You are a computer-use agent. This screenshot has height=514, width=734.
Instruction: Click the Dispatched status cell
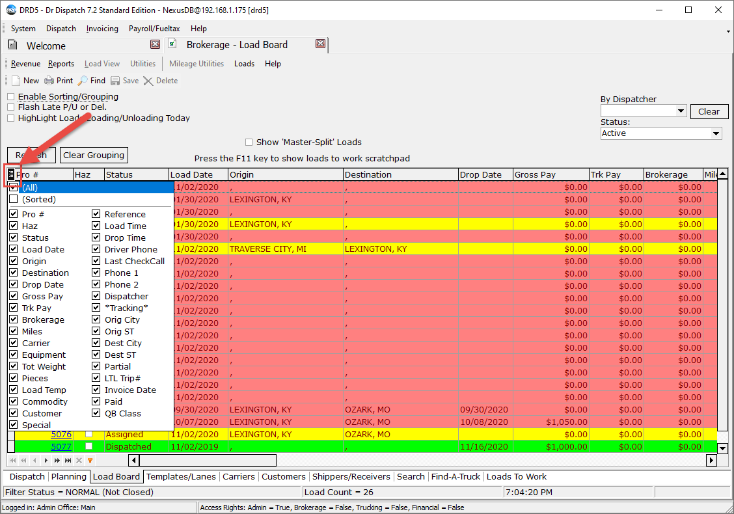pyautogui.click(x=136, y=446)
